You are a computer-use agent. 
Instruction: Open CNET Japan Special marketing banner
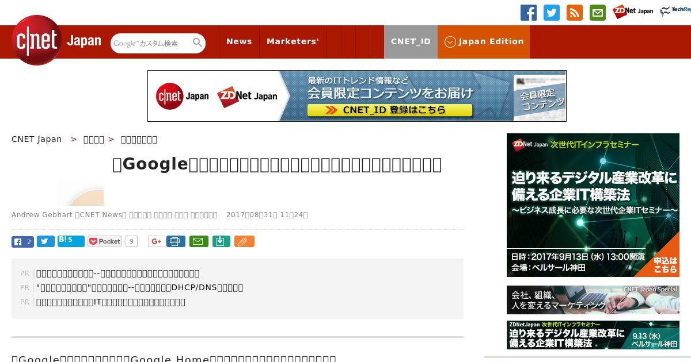pyautogui.click(x=593, y=300)
